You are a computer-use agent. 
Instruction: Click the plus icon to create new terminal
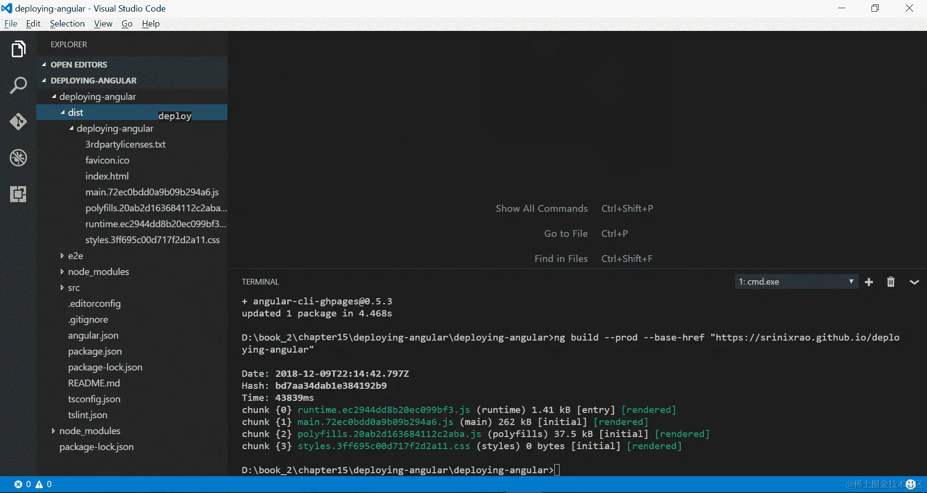(869, 282)
